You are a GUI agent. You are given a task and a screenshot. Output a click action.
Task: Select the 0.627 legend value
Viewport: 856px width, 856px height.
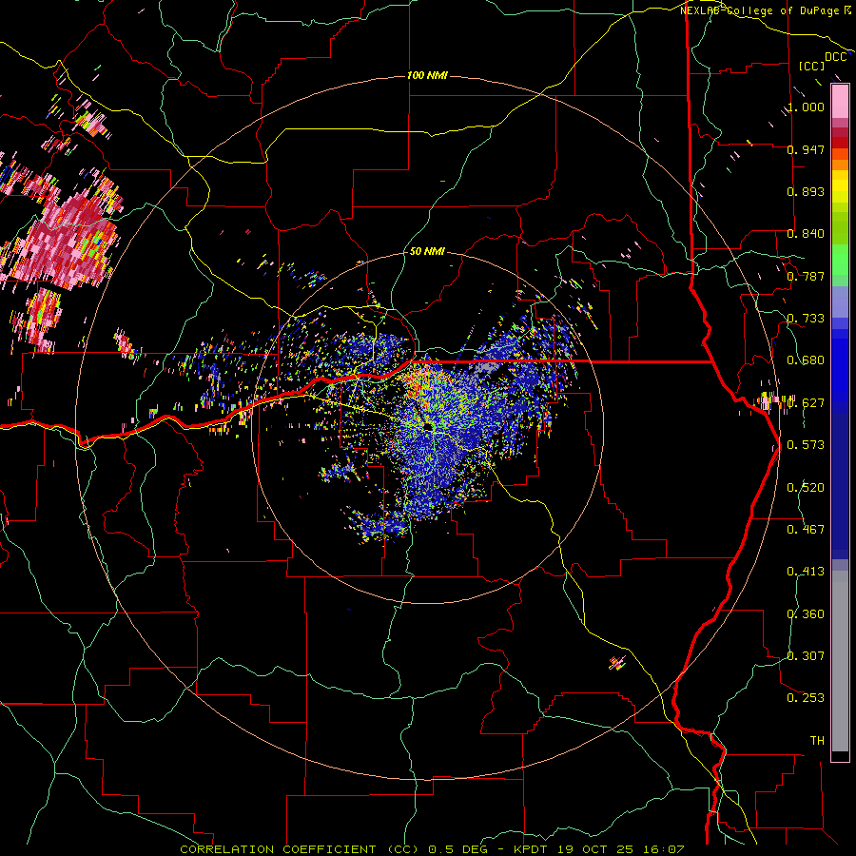806,403
